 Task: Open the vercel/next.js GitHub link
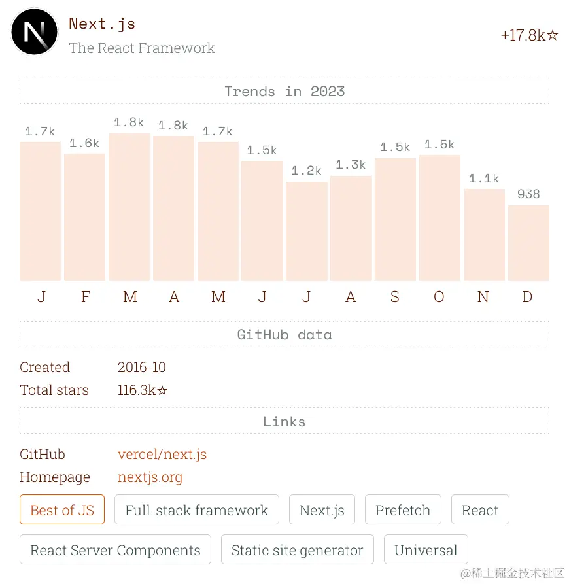coord(162,455)
